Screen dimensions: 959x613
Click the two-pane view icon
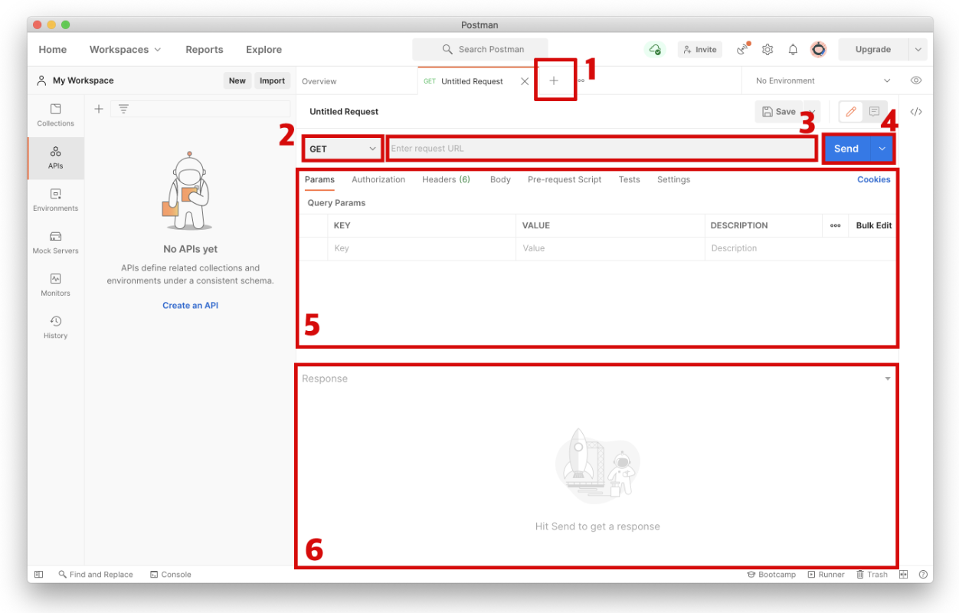904,574
